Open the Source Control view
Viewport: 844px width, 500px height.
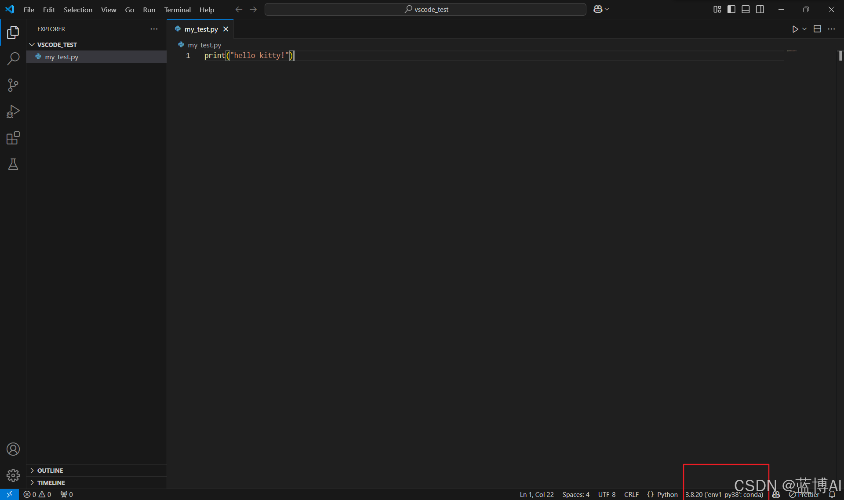pyautogui.click(x=13, y=85)
